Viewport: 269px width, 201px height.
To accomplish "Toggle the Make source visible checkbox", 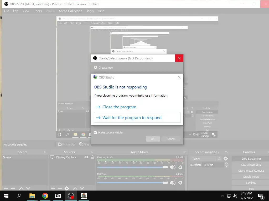I will coord(96,132).
